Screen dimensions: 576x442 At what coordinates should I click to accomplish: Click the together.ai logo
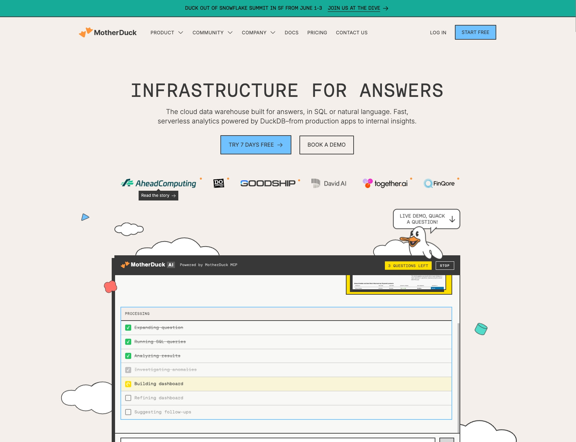(x=385, y=183)
